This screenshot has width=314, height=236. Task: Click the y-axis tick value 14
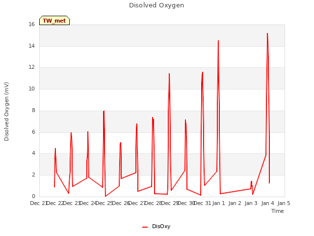[31, 46]
